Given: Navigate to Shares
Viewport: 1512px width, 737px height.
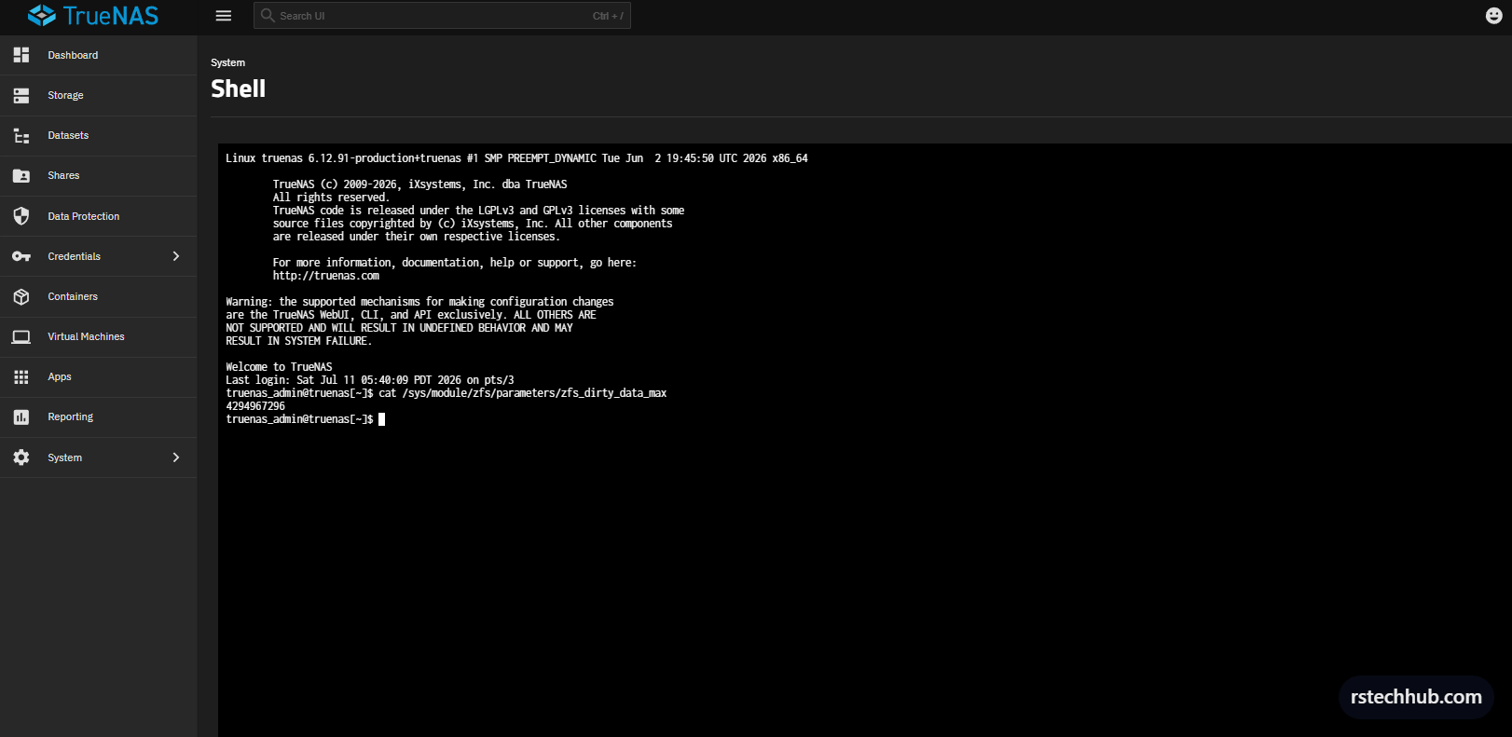Looking at the screenshot, I should click(x=98, y=176).
